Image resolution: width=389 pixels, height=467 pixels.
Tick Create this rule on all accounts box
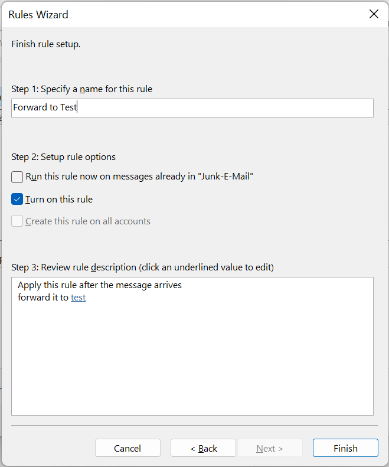pos(17,221)
